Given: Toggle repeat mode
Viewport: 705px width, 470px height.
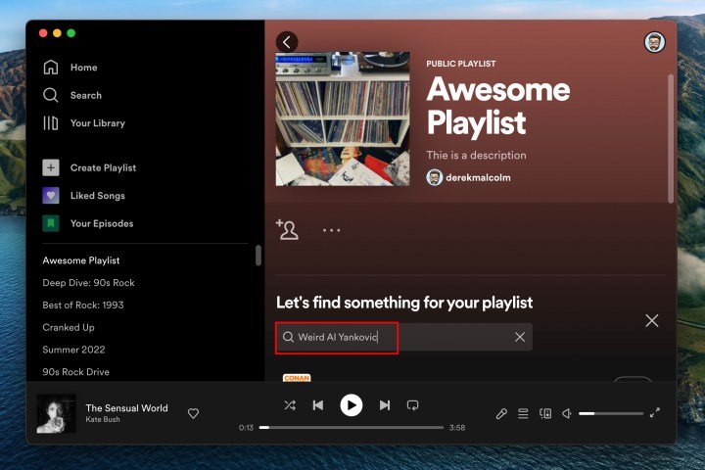Looking at the screenshot, I should (413, 405).
